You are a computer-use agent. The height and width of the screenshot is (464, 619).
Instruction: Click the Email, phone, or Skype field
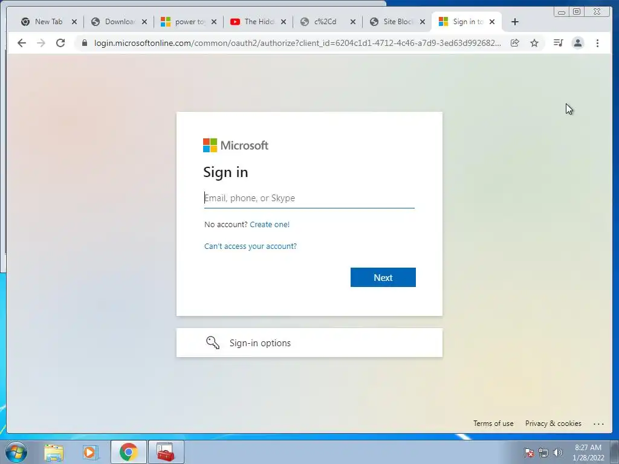(x=309, y=198)
